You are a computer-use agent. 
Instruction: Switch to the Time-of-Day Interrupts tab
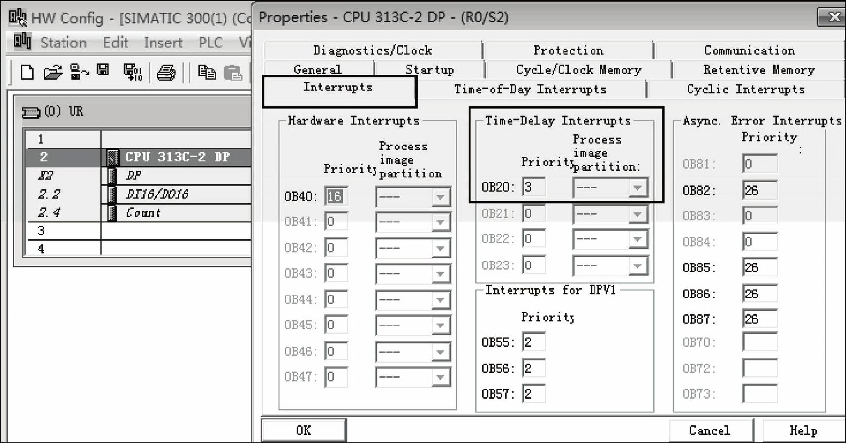pyautogui.click(x=530, y=89)
